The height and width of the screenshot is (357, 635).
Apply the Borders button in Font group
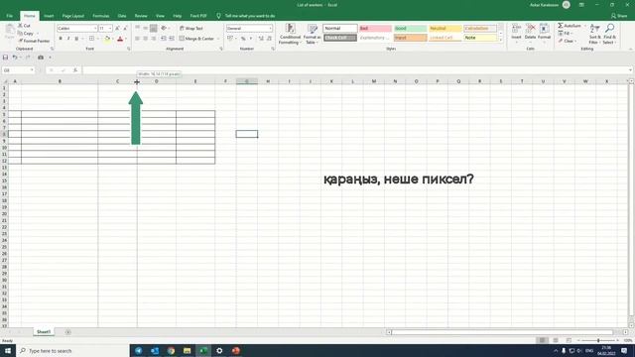coord(91,39)
